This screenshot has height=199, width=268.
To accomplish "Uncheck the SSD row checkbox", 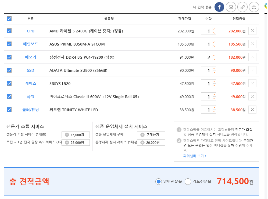I will (x=9, y=70).
